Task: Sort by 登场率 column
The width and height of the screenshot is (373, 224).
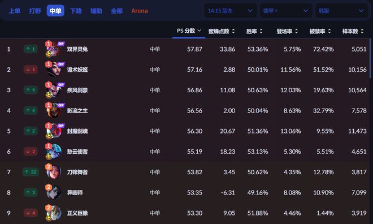Action: pyautogui.click(x=287, y=31)
